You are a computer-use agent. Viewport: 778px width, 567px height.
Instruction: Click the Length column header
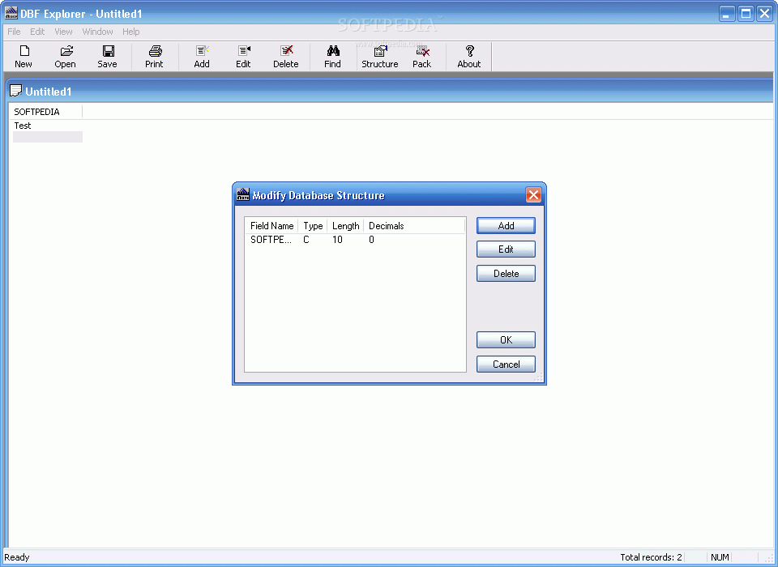345,226
